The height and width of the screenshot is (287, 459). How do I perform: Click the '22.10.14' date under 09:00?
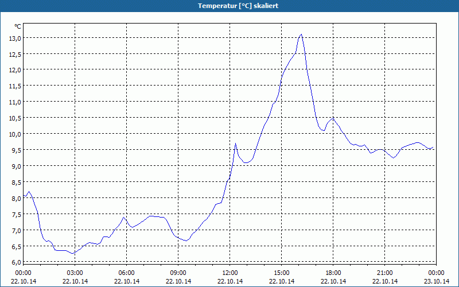click(178, 281)
